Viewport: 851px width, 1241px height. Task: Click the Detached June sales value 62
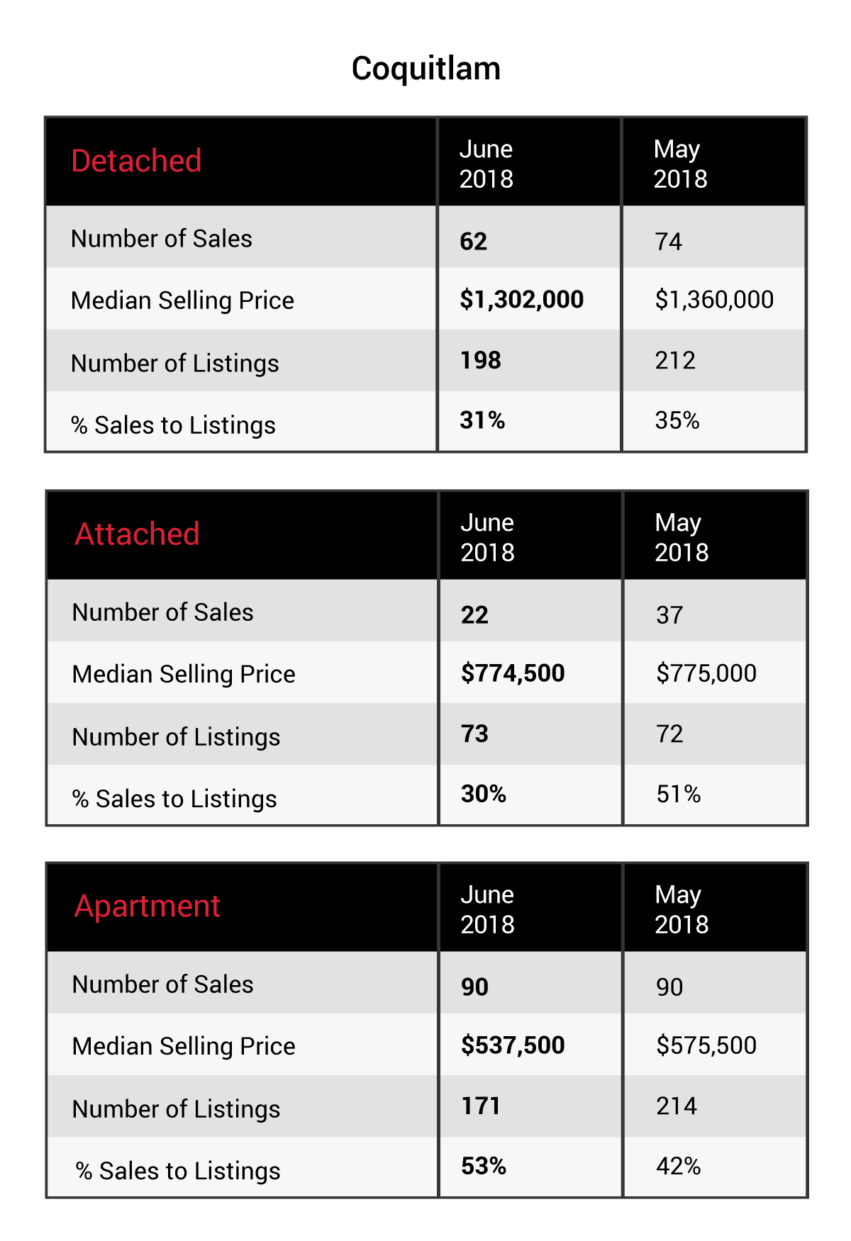(x=473, y=242)
